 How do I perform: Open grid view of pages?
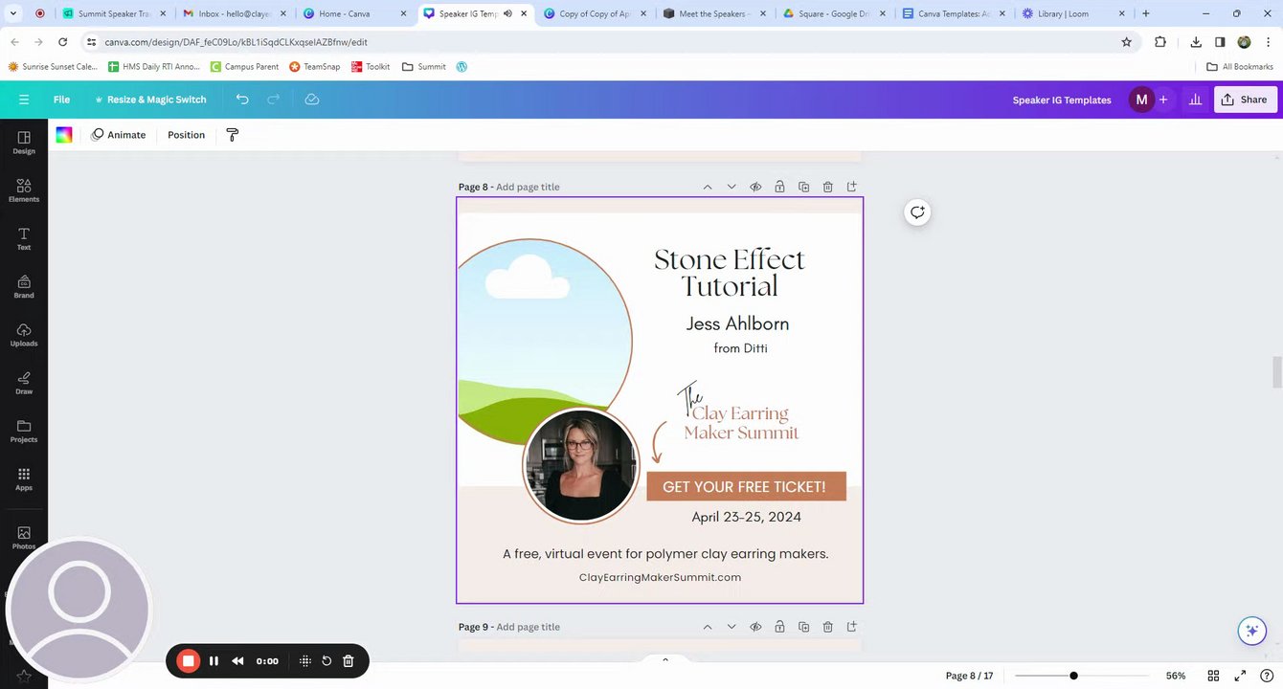coord(1213,676)
